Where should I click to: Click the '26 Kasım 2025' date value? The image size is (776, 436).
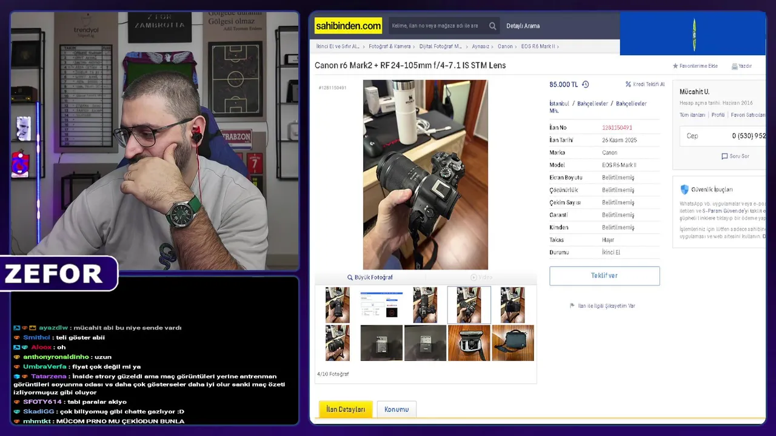[619, 140]
